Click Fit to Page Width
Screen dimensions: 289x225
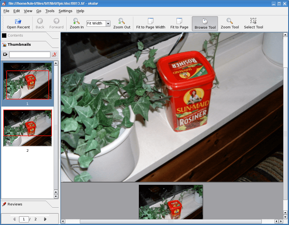pyautogui.click(x=150, y=23)
